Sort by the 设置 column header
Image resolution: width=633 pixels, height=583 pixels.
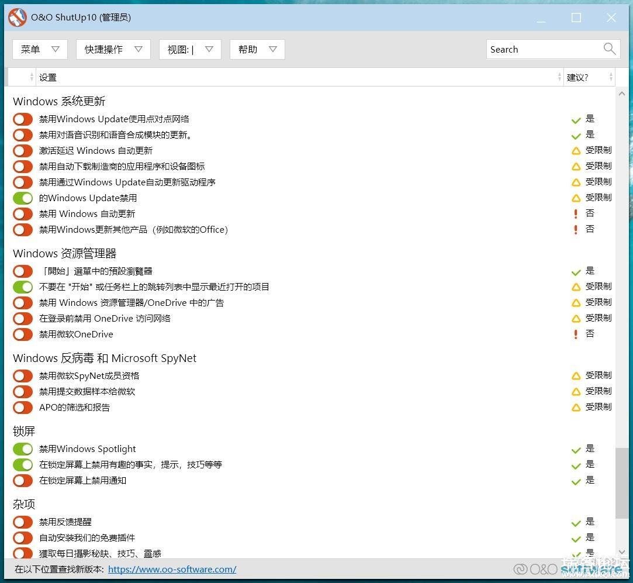(x=299, y=77)
